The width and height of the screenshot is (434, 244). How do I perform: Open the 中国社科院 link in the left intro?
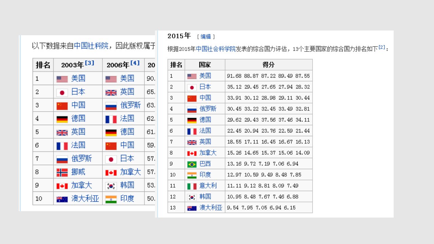pyautogui.click(x=91, y=46)
